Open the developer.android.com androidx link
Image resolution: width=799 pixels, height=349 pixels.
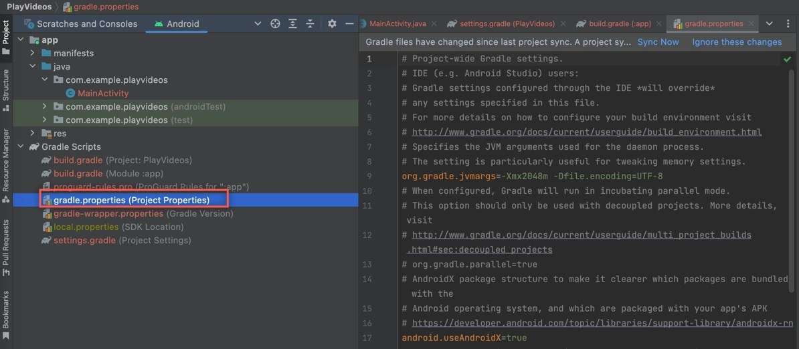point(602,323)
